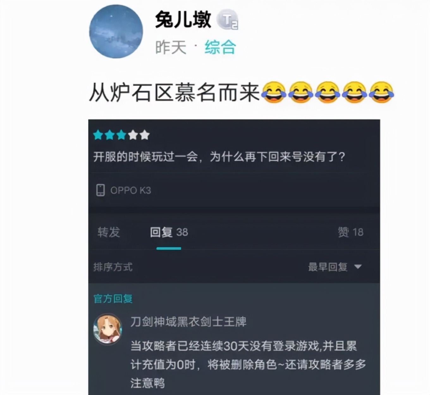Screen dimensions: 430x395
Task: Click the last laughing-crying emoji
Action: coord(382,92)
